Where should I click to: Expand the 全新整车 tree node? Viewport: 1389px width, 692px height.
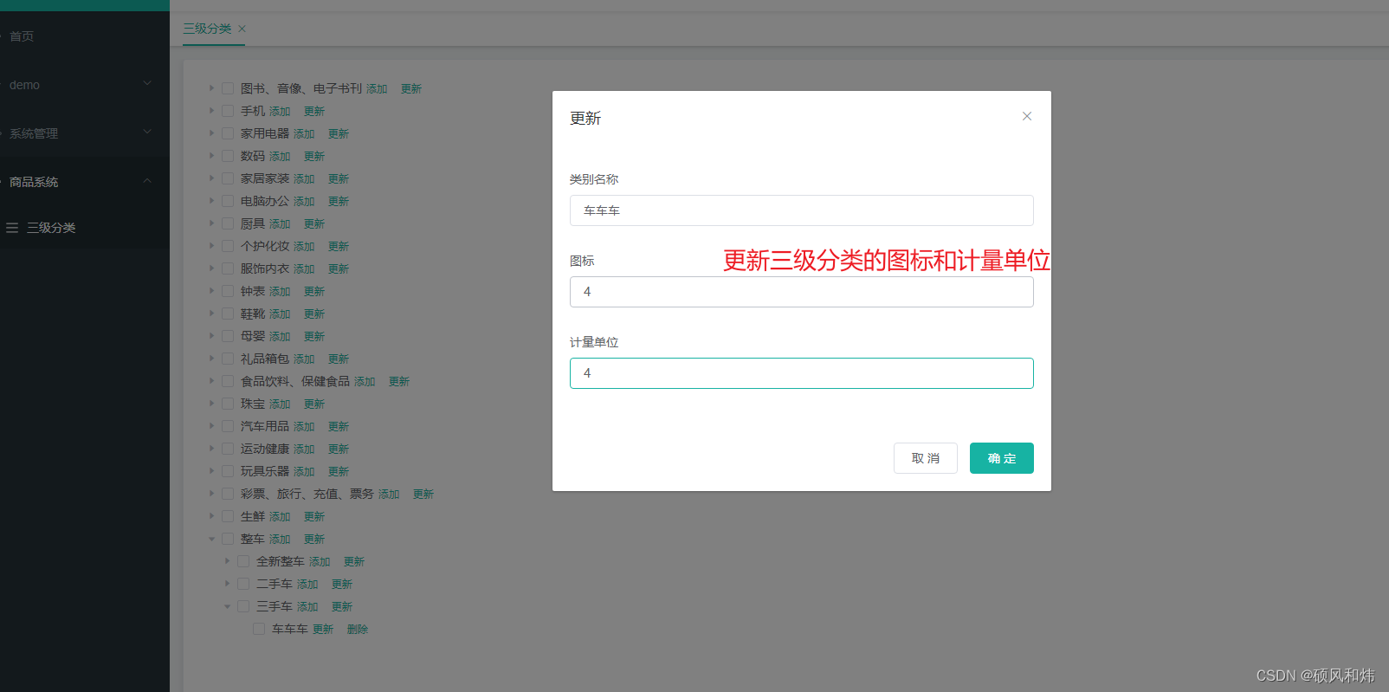click(x=227, y=561)
